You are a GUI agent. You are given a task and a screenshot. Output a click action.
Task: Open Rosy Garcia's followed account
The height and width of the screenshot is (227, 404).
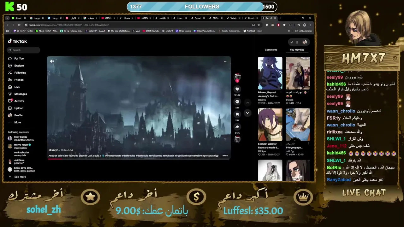pos(21,138)
